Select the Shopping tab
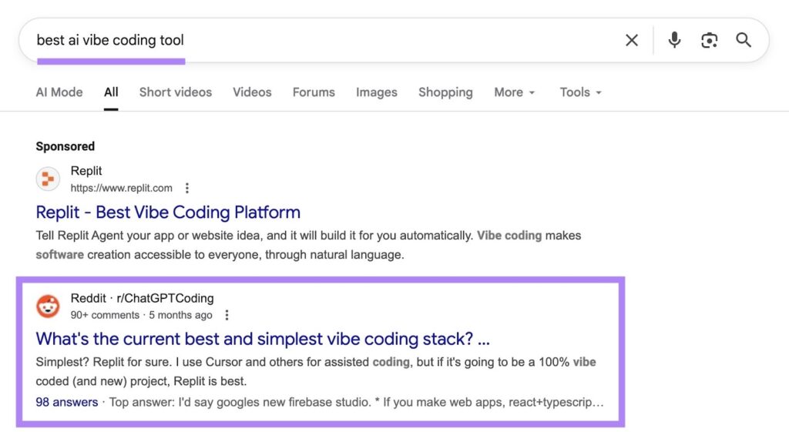This screenshot has height=432, width=789. pos(445,92)
